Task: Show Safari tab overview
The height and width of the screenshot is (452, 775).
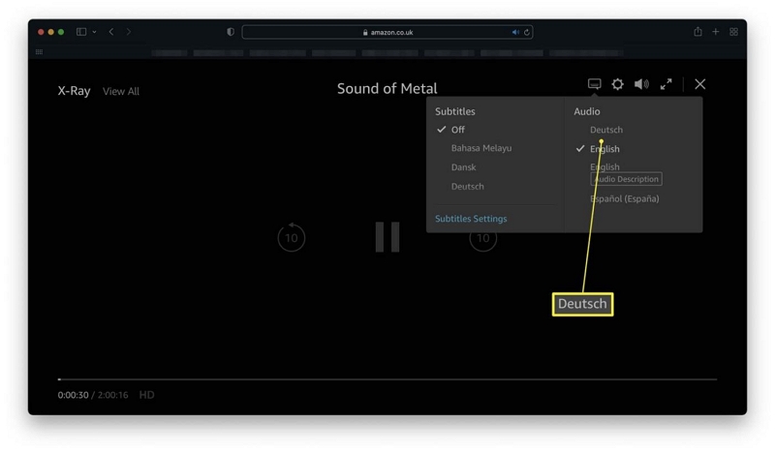Action: pyautogui.click(x=733, y=32)
